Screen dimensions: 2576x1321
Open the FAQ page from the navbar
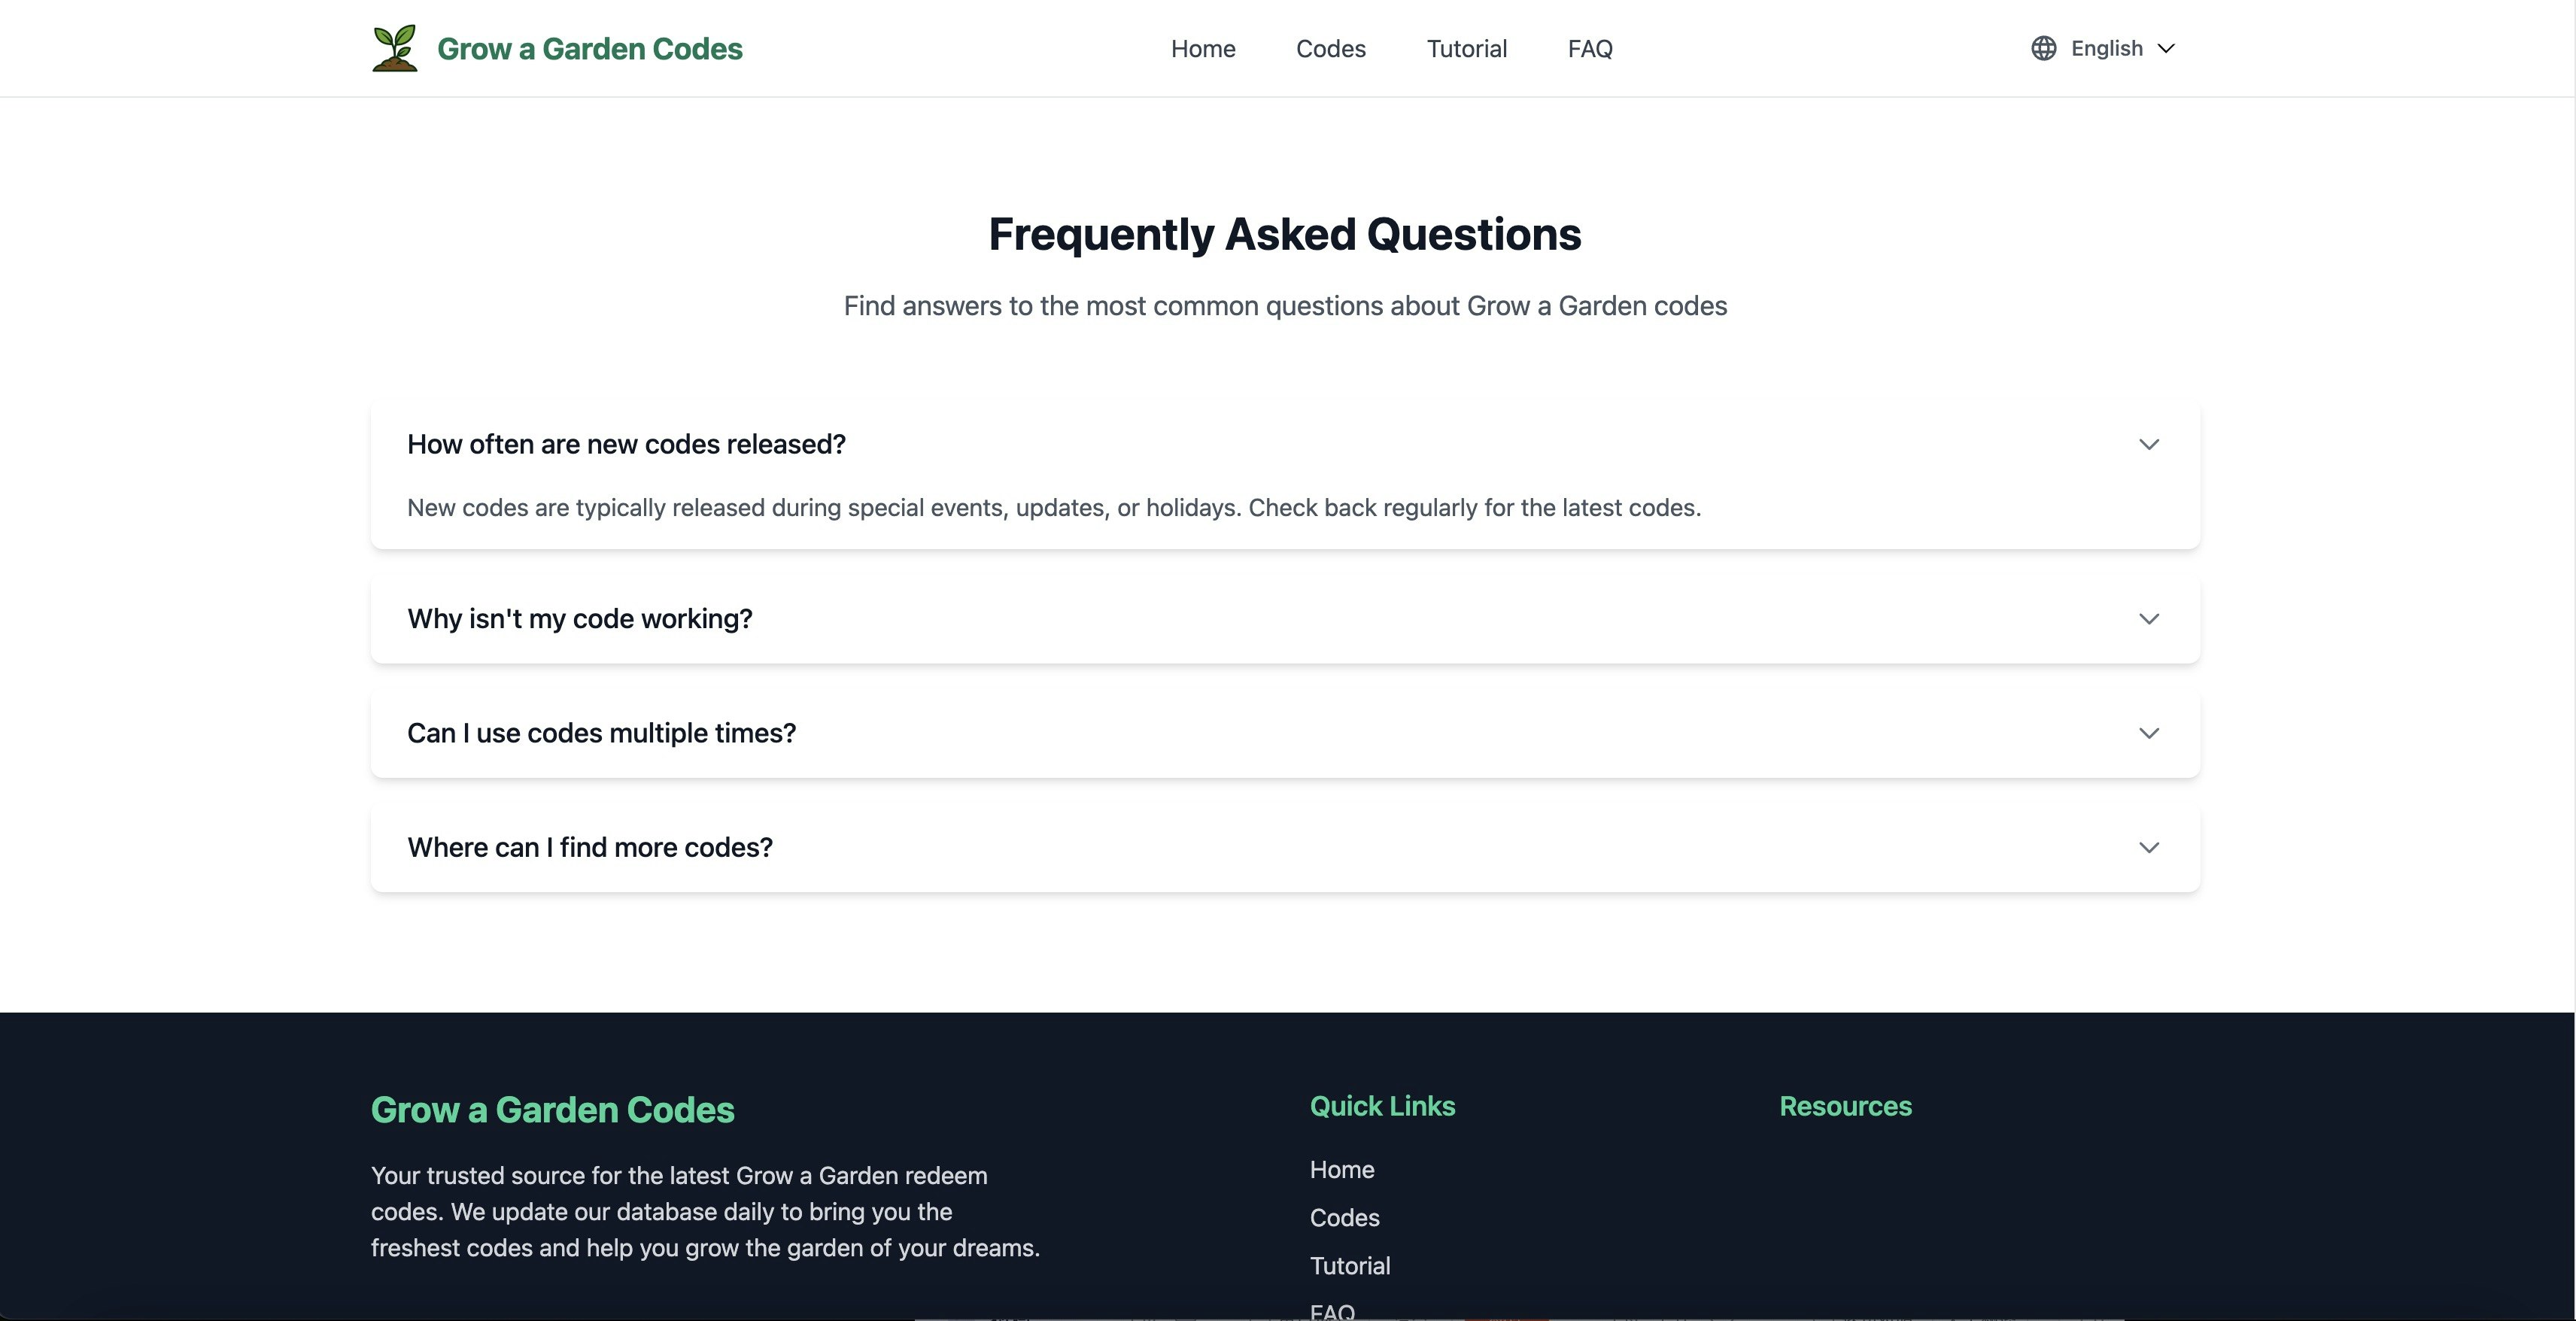point(1589,48)
